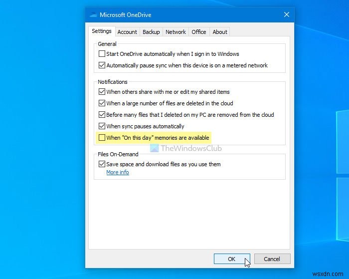Toggle Before many files I deleted checkbox

(x=102, y=115)
